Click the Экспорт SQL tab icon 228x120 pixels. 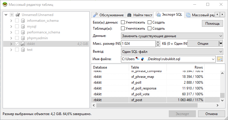point(158,15)
